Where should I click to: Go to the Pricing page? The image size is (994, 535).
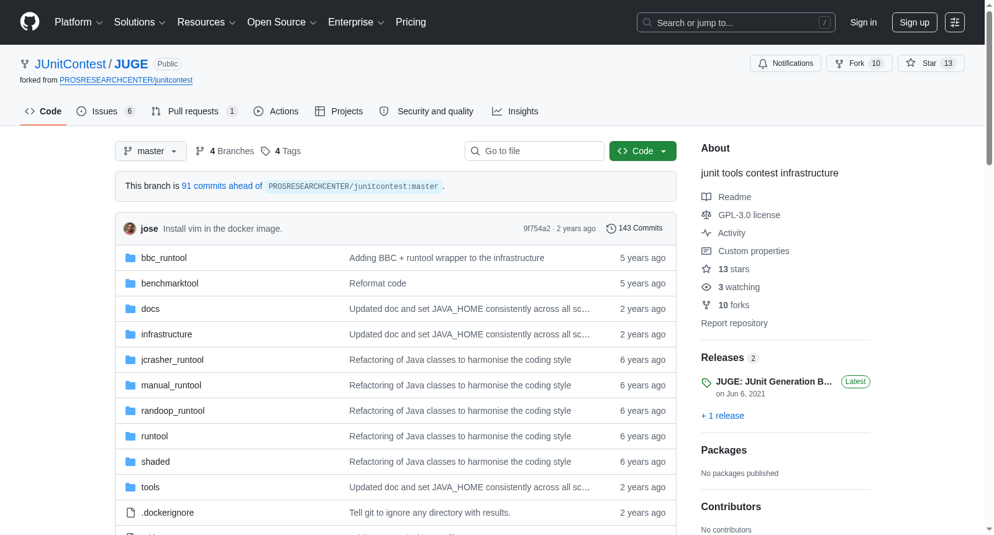[x=411, y=22]
